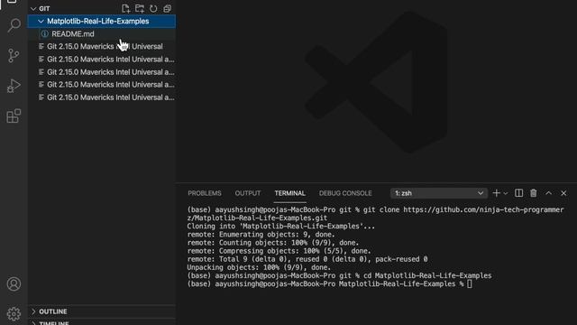Viewport: 577px width, 325px height.
Task: Select the TERMINAL tab
Action: pos(290,193)
